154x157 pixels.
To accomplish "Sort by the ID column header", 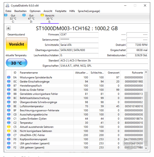I will pos(15,73).
